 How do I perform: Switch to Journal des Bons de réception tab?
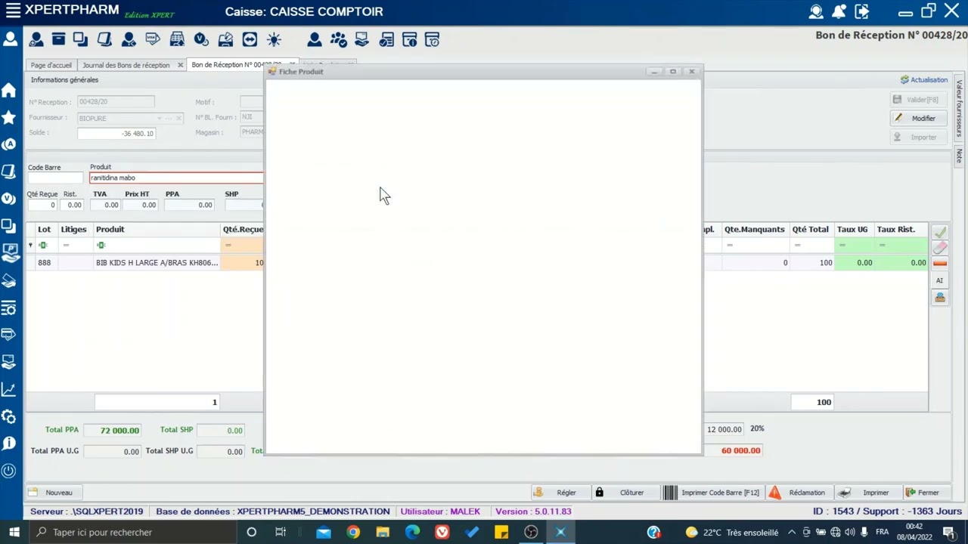coord(126,65)
